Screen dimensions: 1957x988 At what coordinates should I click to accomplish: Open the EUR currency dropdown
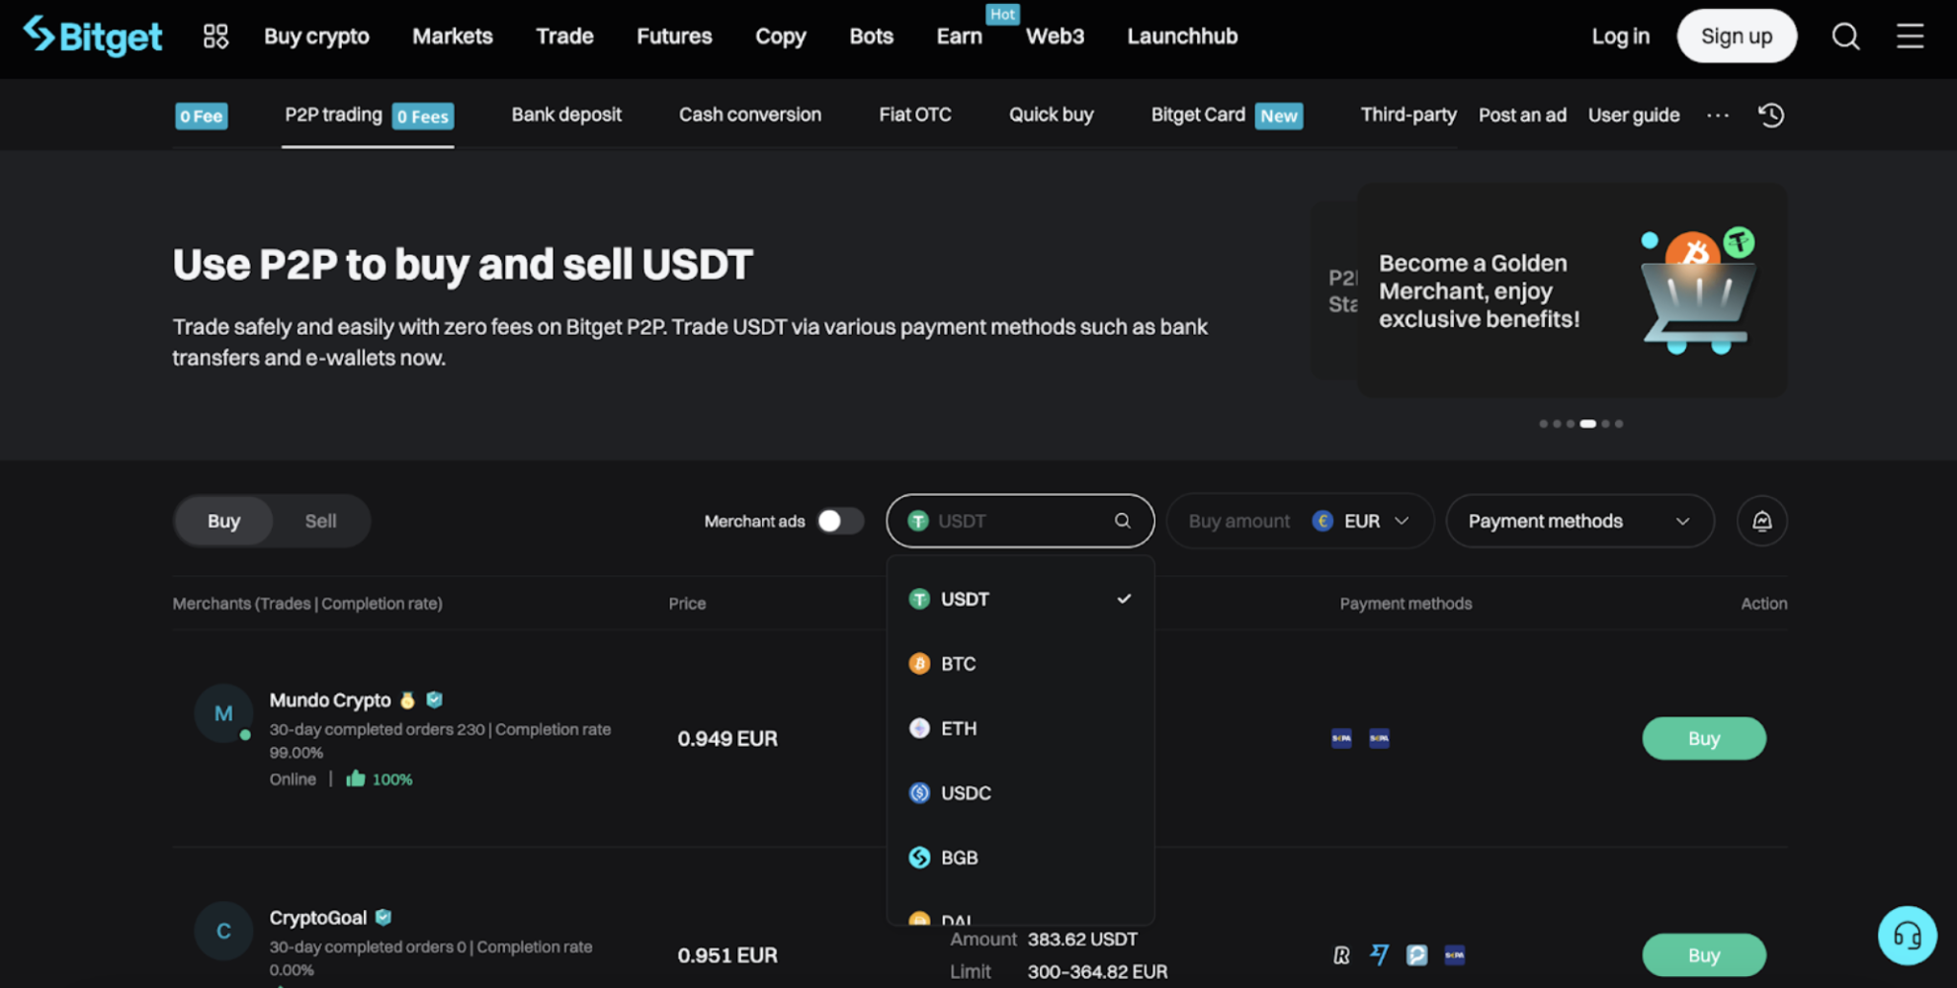[1361, 521]
